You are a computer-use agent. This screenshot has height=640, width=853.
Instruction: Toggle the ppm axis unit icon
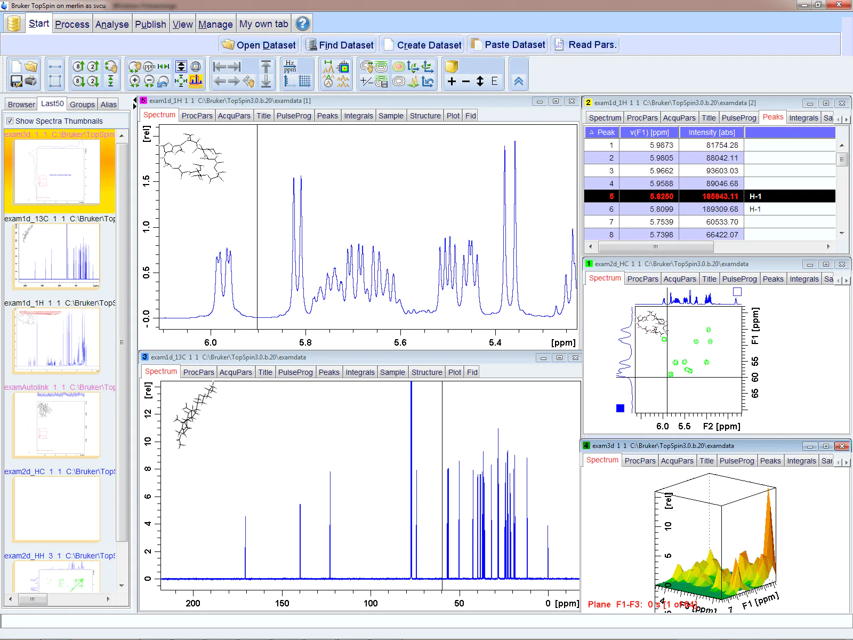point(149,67)
